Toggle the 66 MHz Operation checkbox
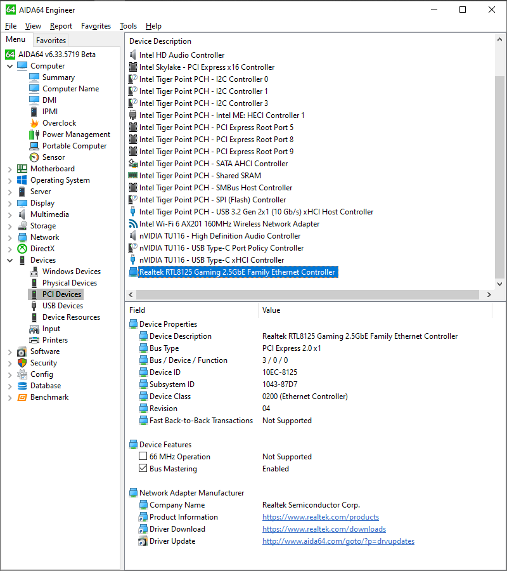507x571 pixels. [x=143, y=456]
